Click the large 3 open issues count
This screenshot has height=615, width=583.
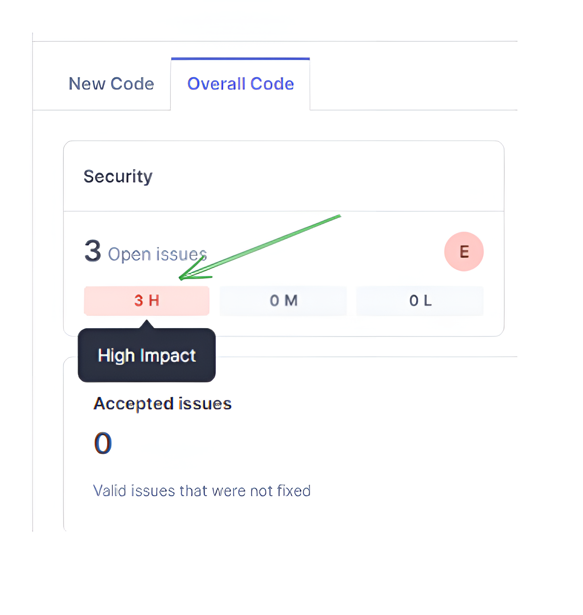(x=92, y=251)
